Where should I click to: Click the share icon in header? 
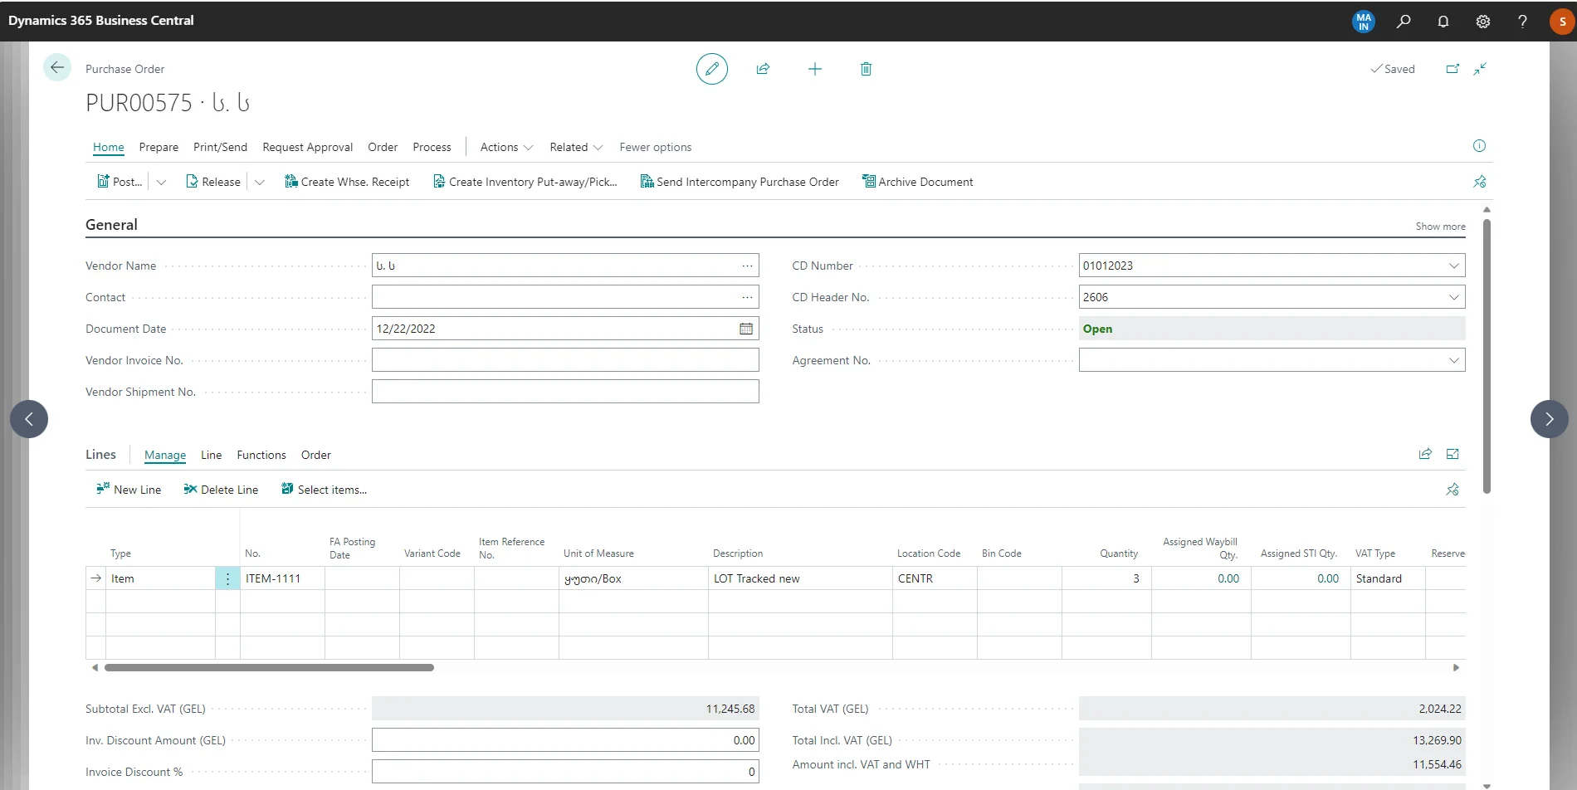763,69
